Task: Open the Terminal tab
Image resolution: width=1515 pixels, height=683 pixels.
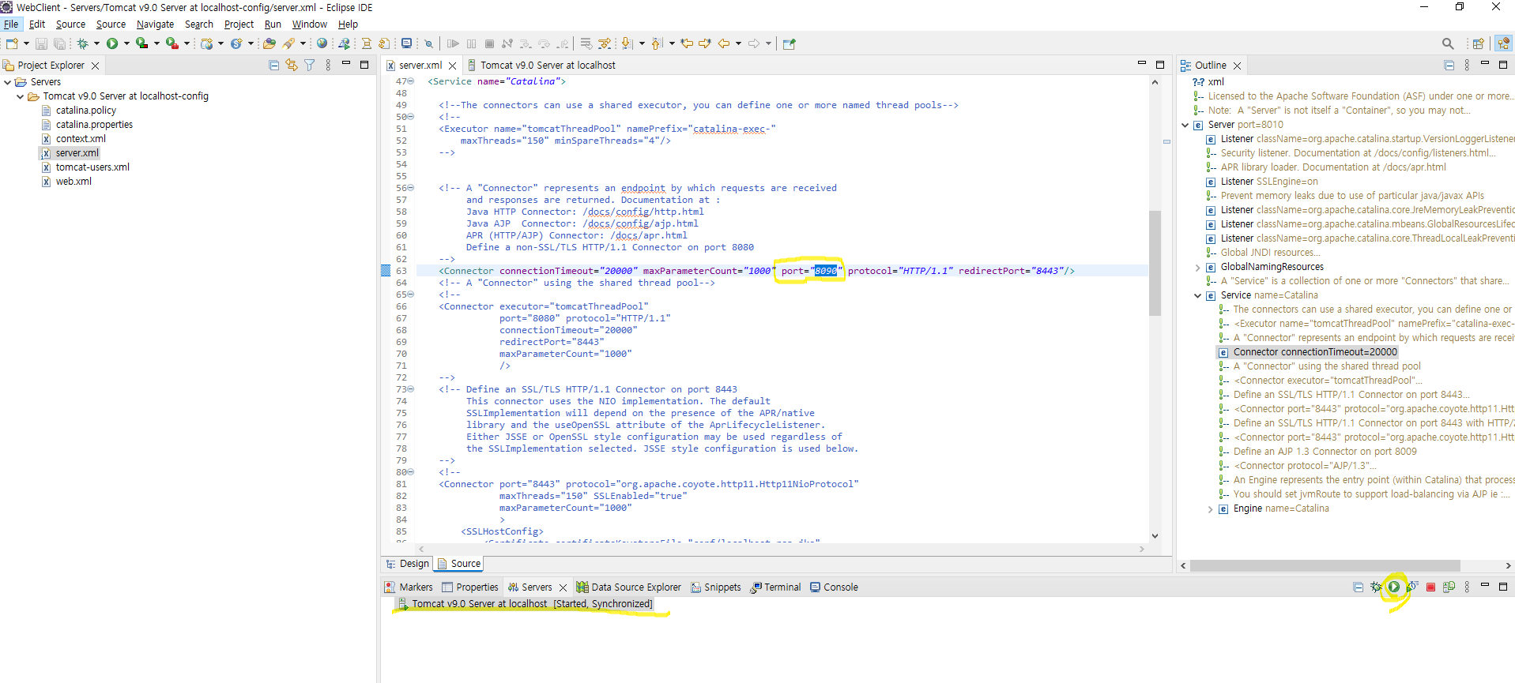Action: (x=775, y=587)
